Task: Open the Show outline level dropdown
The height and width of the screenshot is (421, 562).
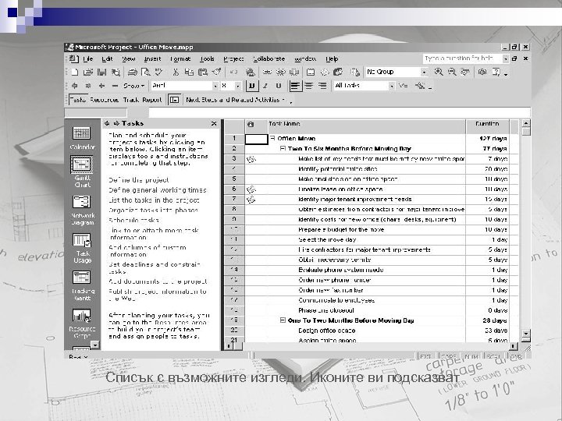Action: click(x=133, y=86)
